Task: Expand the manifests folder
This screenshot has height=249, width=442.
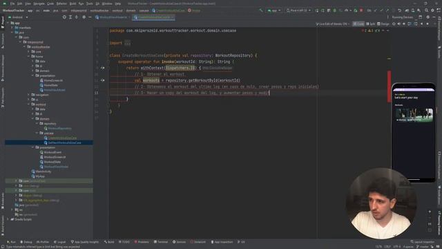Action: (x=12, y=28)
